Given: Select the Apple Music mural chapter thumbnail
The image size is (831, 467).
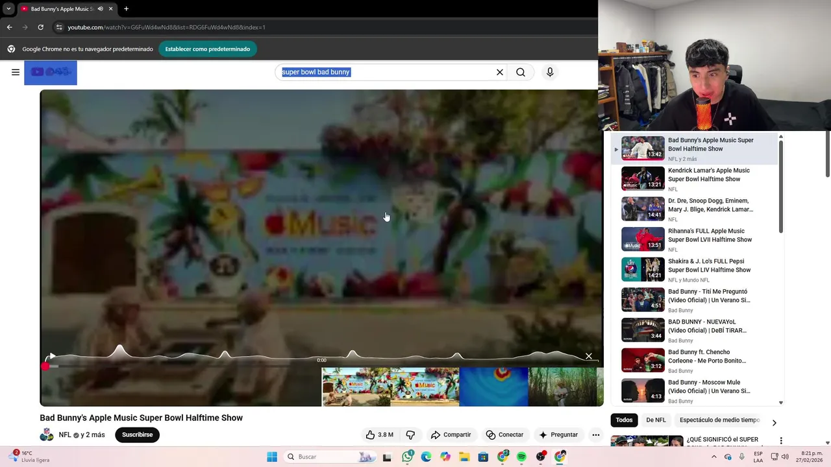Looking at the screenshot, I should 425,387.
